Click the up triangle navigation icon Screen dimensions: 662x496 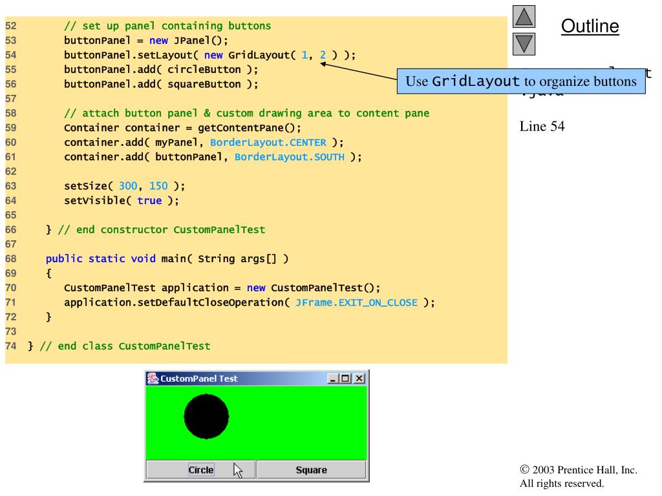click(524, 16)
